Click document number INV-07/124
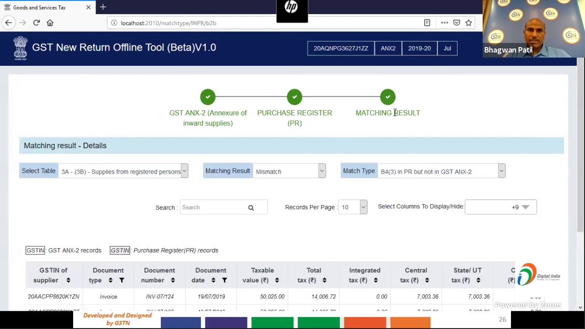Viewport: 585px width, 329px height. 160,297
